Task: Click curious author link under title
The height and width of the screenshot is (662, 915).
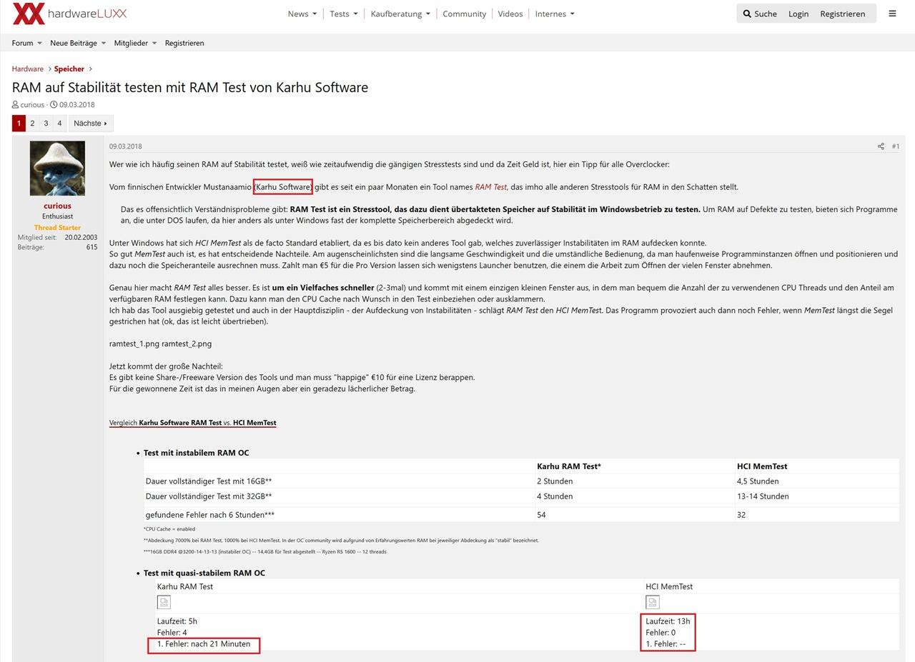Action: pyautogui.click(x=32, y=104)
